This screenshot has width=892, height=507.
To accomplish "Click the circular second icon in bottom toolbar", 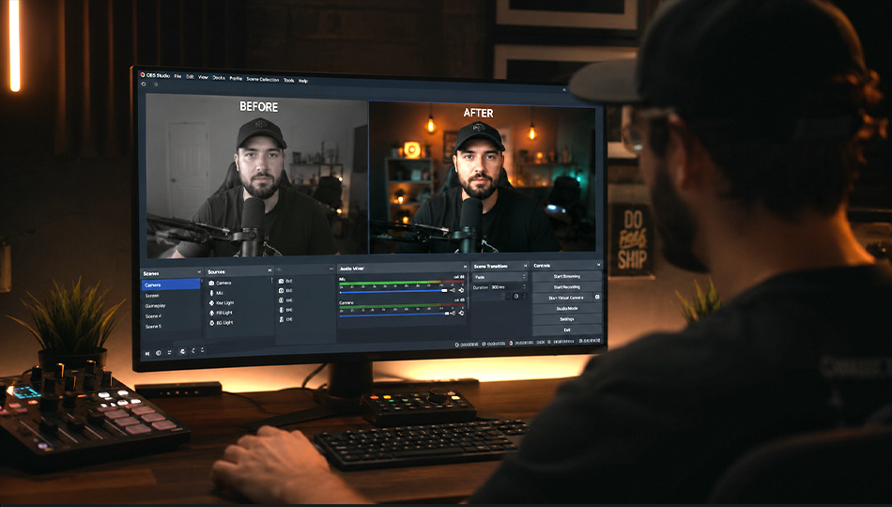I will [158, 353].
